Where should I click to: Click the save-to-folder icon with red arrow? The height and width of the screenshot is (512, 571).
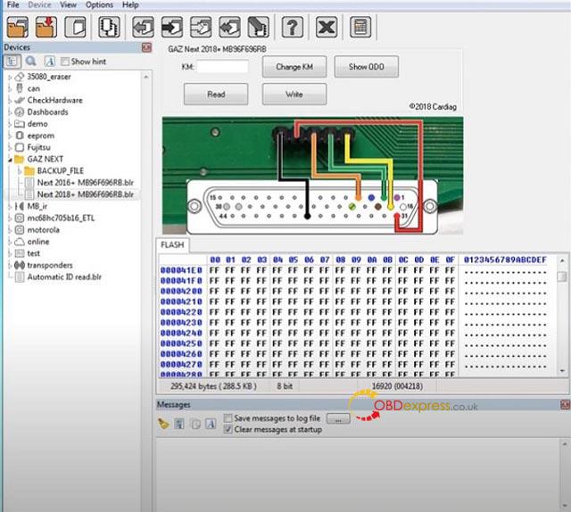46,27
